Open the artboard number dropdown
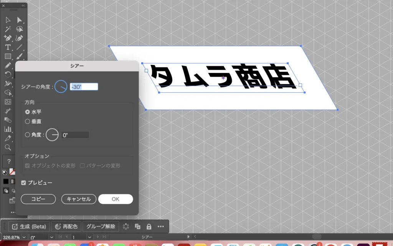 pos(90,238)
